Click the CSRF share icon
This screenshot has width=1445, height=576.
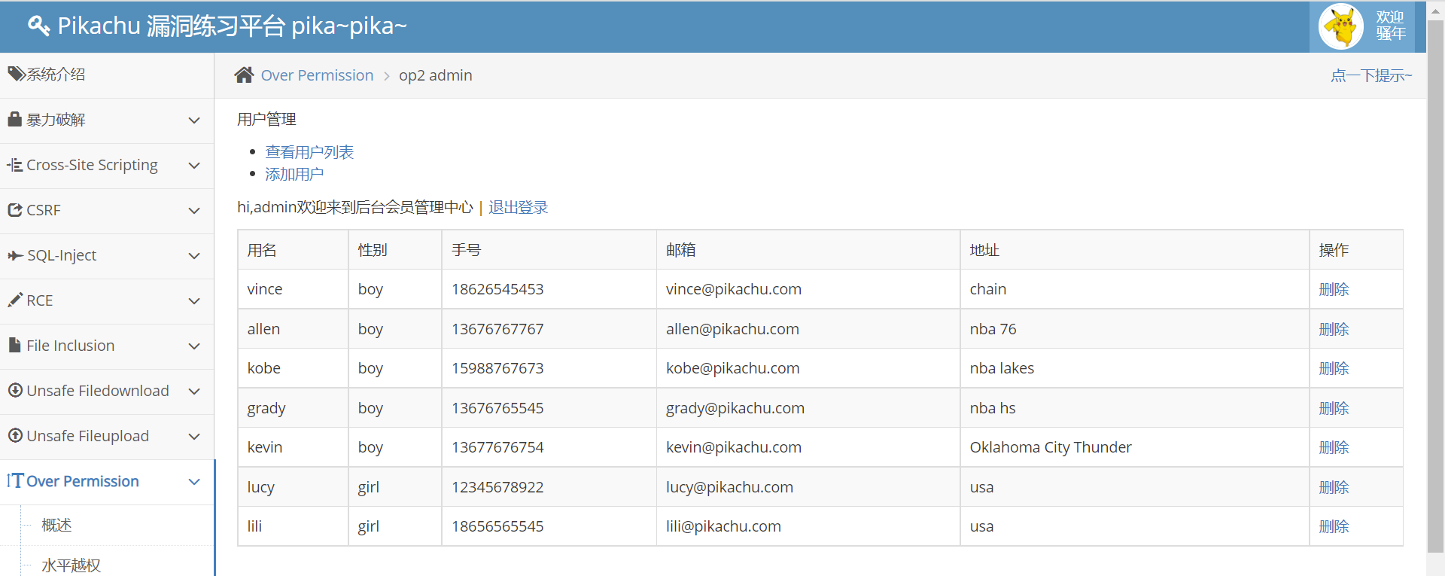pyautogui.click(x=14, y=210)
